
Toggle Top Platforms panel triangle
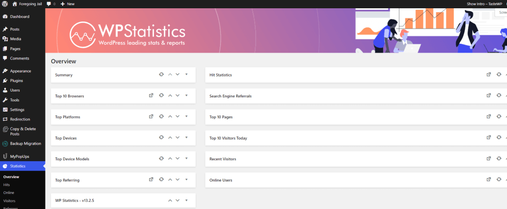point(187,116)
